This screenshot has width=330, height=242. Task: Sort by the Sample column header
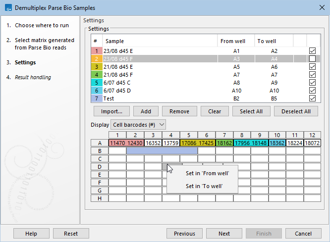[x=160, y=41]
